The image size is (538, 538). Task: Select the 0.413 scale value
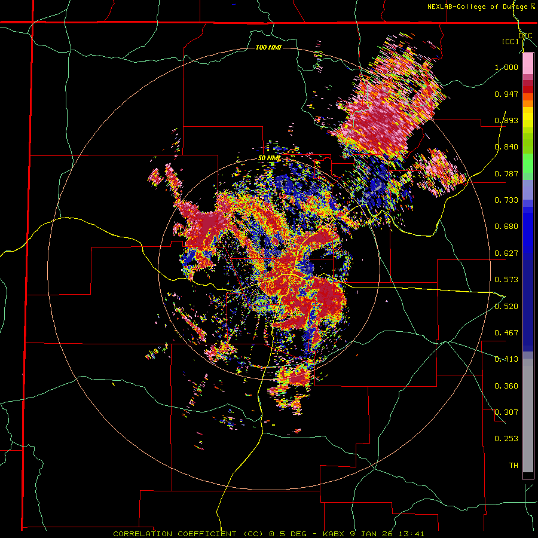506,359
